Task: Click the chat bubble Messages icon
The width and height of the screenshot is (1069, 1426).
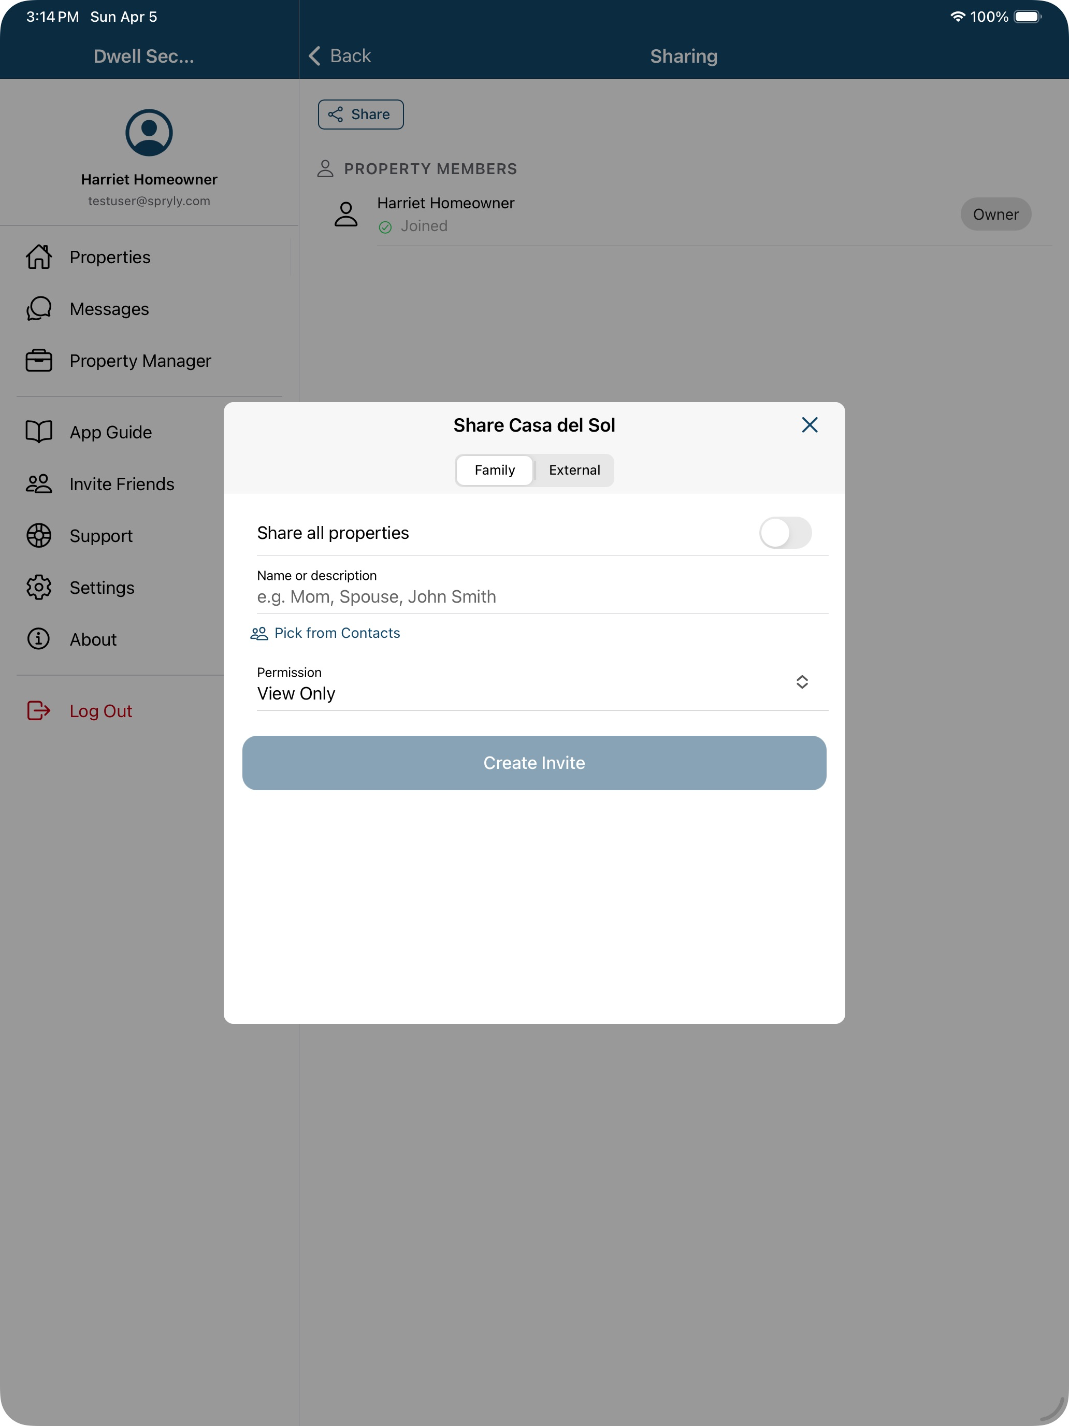Action: click(x=39, y=309)
